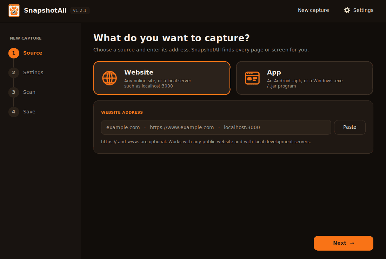Click the 'https:// and www. are optional' hint text
386x259 pixels.
(206, 142)
